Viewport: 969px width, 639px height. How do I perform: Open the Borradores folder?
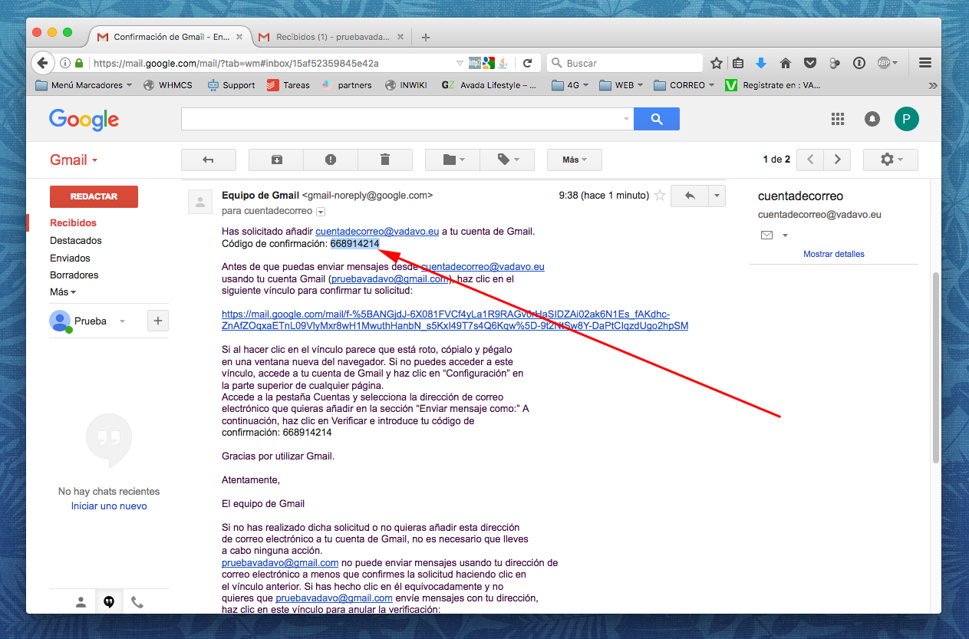(x=74, y=275)
